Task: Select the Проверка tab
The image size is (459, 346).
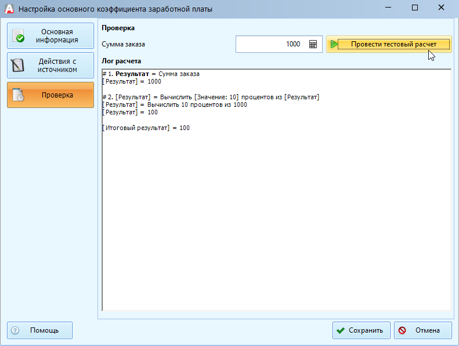Action: coord(50,95)
